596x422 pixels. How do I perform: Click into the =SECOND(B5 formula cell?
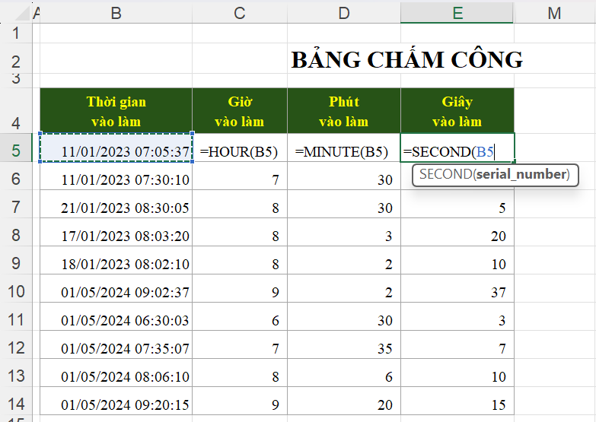(457, 151)
